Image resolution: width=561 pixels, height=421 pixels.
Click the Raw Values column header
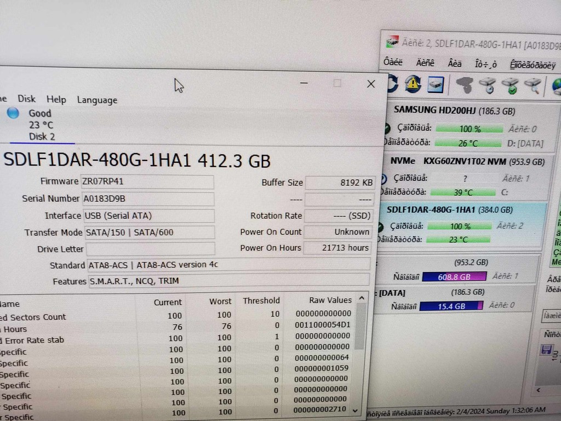[330, 300]
